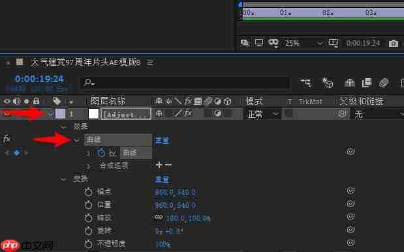
Task: Toggle mask and shape path visibility icon
Action: (x=273, y=43)
